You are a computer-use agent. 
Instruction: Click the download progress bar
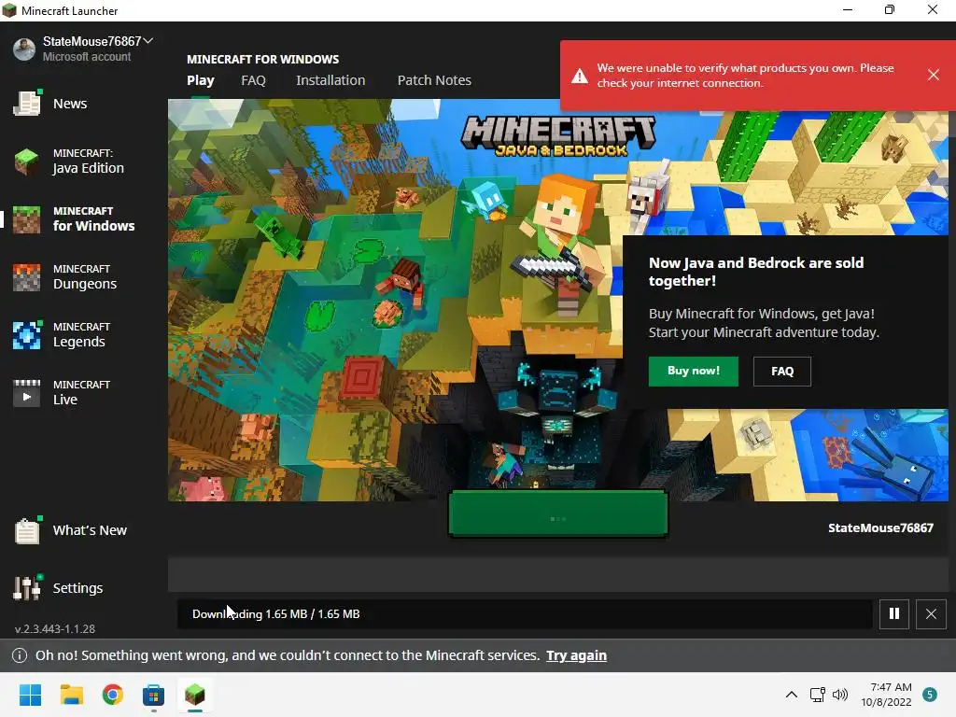525,613
